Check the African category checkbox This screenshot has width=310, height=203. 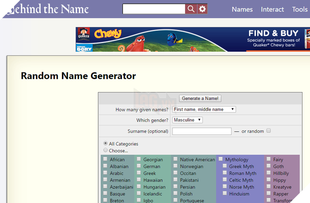105,159
